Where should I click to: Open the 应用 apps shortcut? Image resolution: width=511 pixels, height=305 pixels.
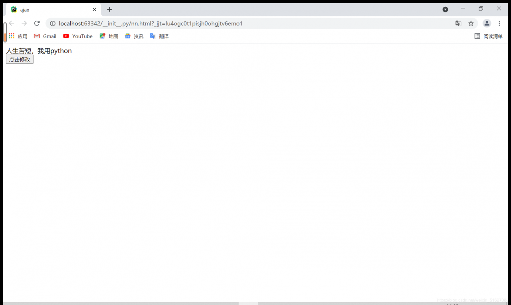pyautogui.click(x=18, y=36)
